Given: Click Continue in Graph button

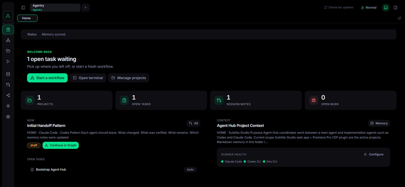Looking at the screenshot, I should coord(60,145).
